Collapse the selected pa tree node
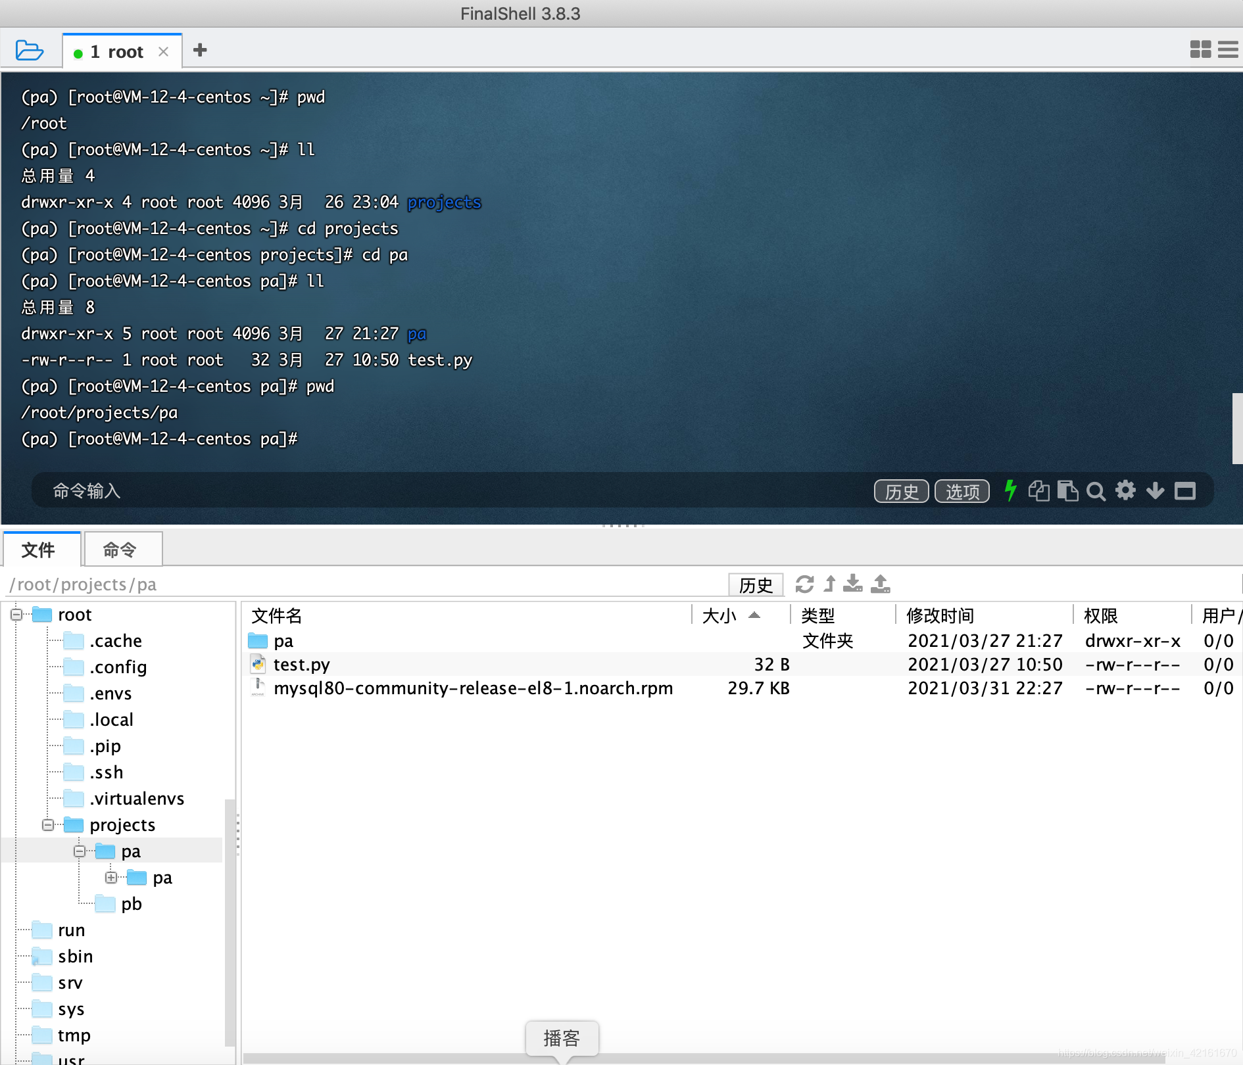 pos(80,851)
